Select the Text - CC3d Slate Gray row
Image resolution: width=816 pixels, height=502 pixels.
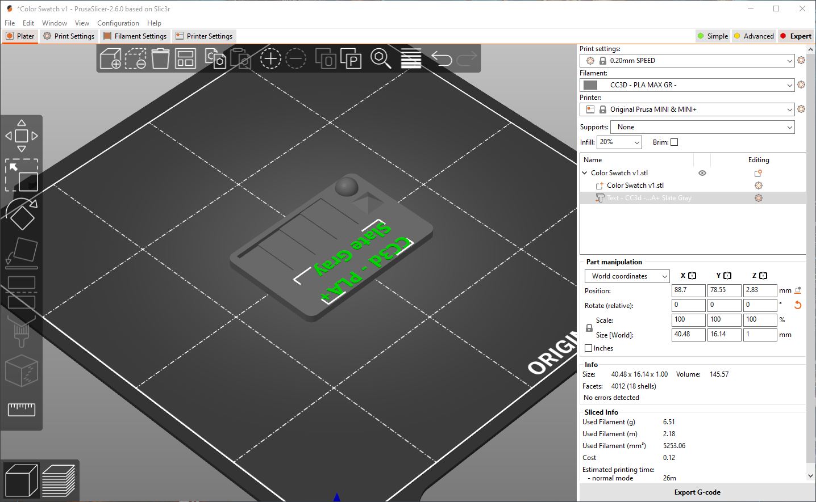(x=693, y=198)
